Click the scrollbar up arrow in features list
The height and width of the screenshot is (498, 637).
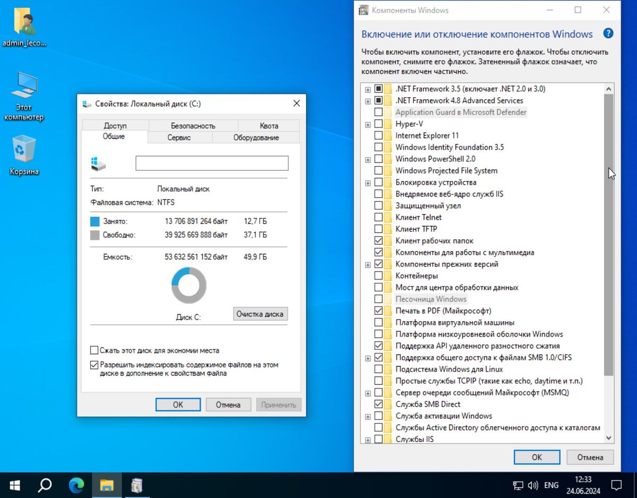[x=609, y=89]
